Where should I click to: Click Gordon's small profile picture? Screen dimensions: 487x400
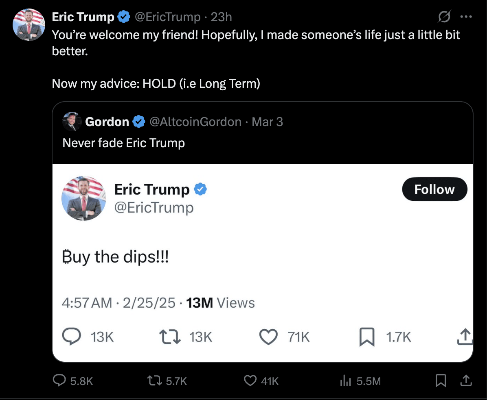pyautogui.click(x=72, y=122)
